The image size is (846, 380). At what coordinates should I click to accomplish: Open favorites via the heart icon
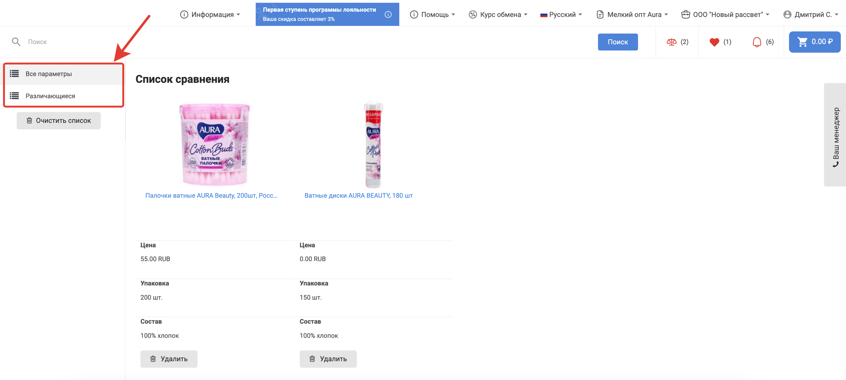pyautogui.click(x=714, y=42)
